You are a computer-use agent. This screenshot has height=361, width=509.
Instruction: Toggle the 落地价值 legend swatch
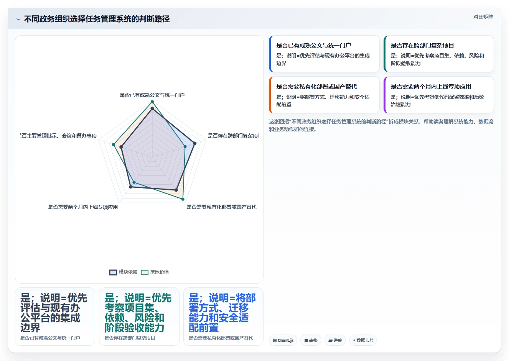point(144,272)
